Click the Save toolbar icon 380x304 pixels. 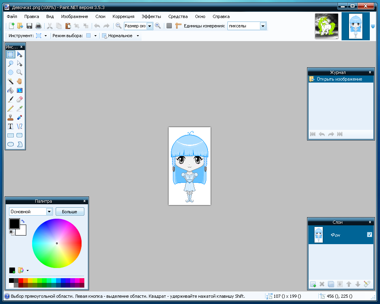[x=29, y=26]
